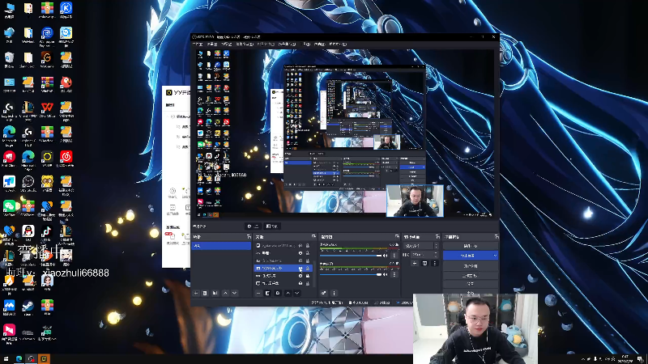Screen dimensions: 648x364
Task: Click the Sources list vertical scrollbar
Action: pyautogui.click(x=314, y=273)
